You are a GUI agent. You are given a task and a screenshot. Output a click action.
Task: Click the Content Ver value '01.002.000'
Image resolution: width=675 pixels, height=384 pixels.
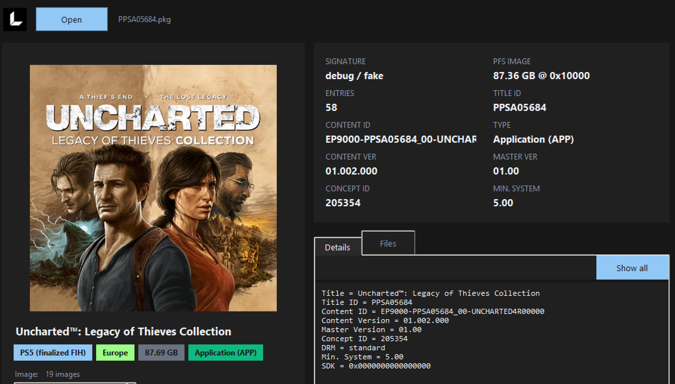(x=351, y=171)
